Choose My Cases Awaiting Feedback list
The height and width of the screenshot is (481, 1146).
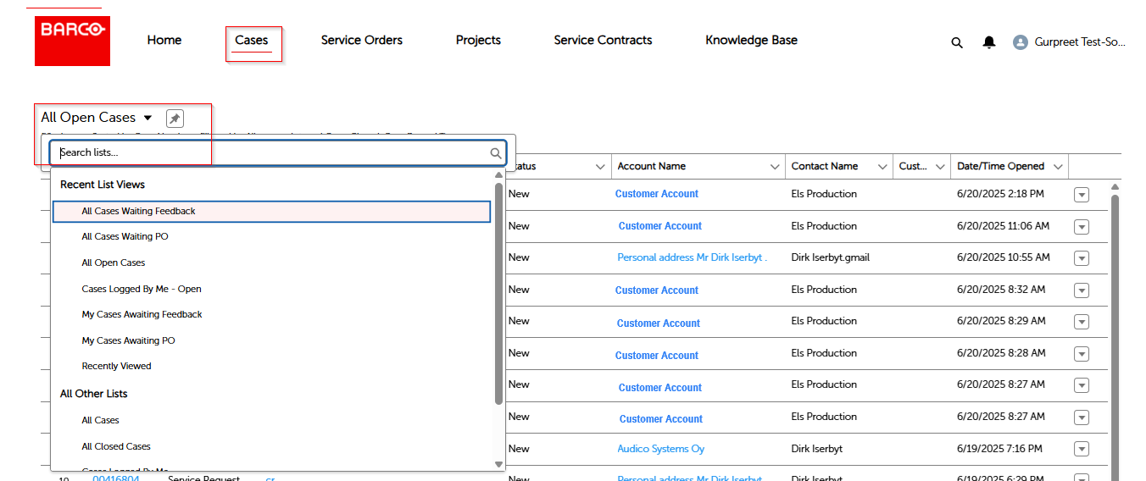point(142,315)
